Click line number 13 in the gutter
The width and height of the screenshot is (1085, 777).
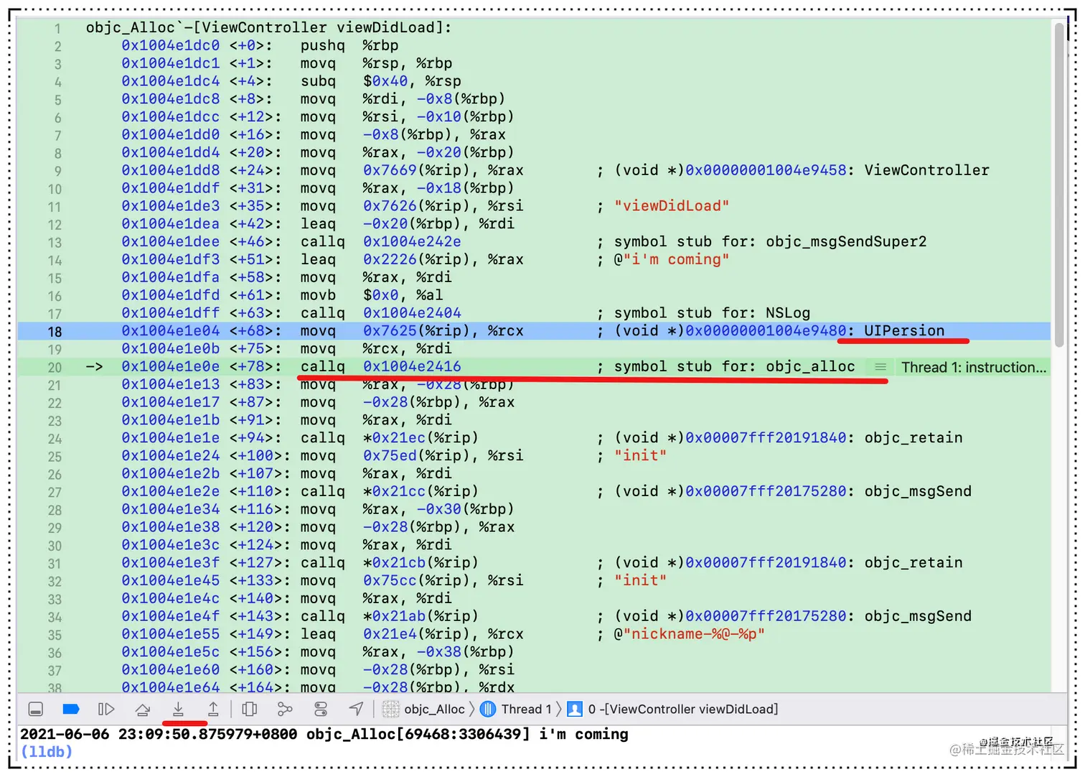point(55,243)
